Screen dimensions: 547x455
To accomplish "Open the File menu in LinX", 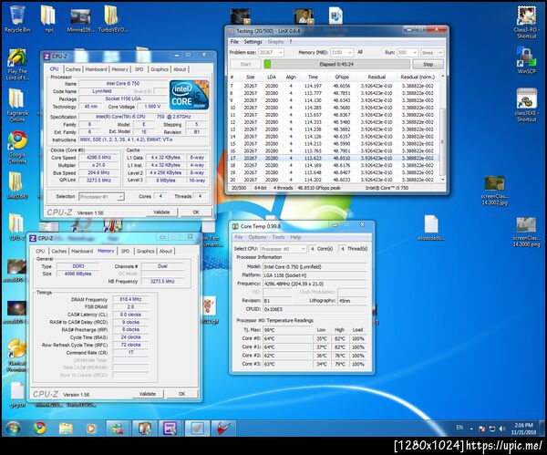I will click(234, 42).
